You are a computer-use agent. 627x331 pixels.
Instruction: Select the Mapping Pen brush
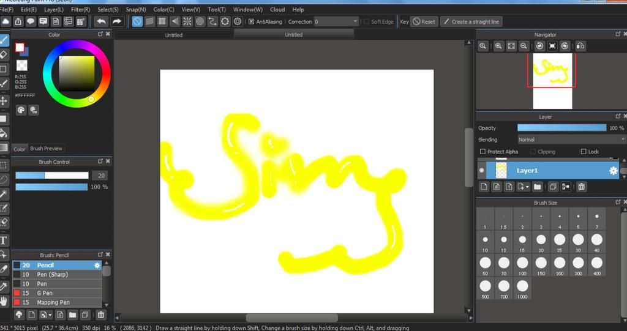(x=57, y=302)
